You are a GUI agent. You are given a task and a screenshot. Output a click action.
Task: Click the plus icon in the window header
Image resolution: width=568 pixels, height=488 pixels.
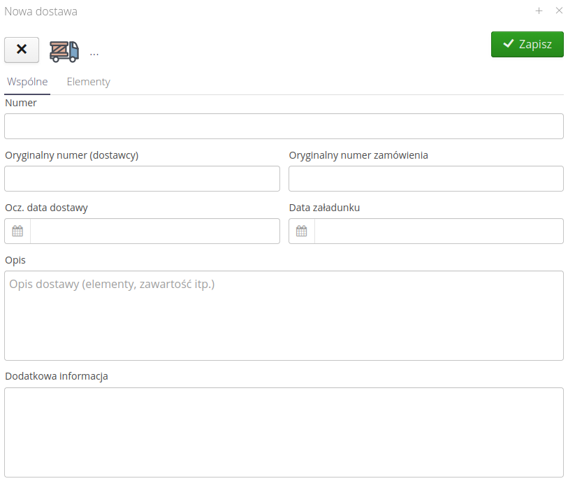click(539, 10)
